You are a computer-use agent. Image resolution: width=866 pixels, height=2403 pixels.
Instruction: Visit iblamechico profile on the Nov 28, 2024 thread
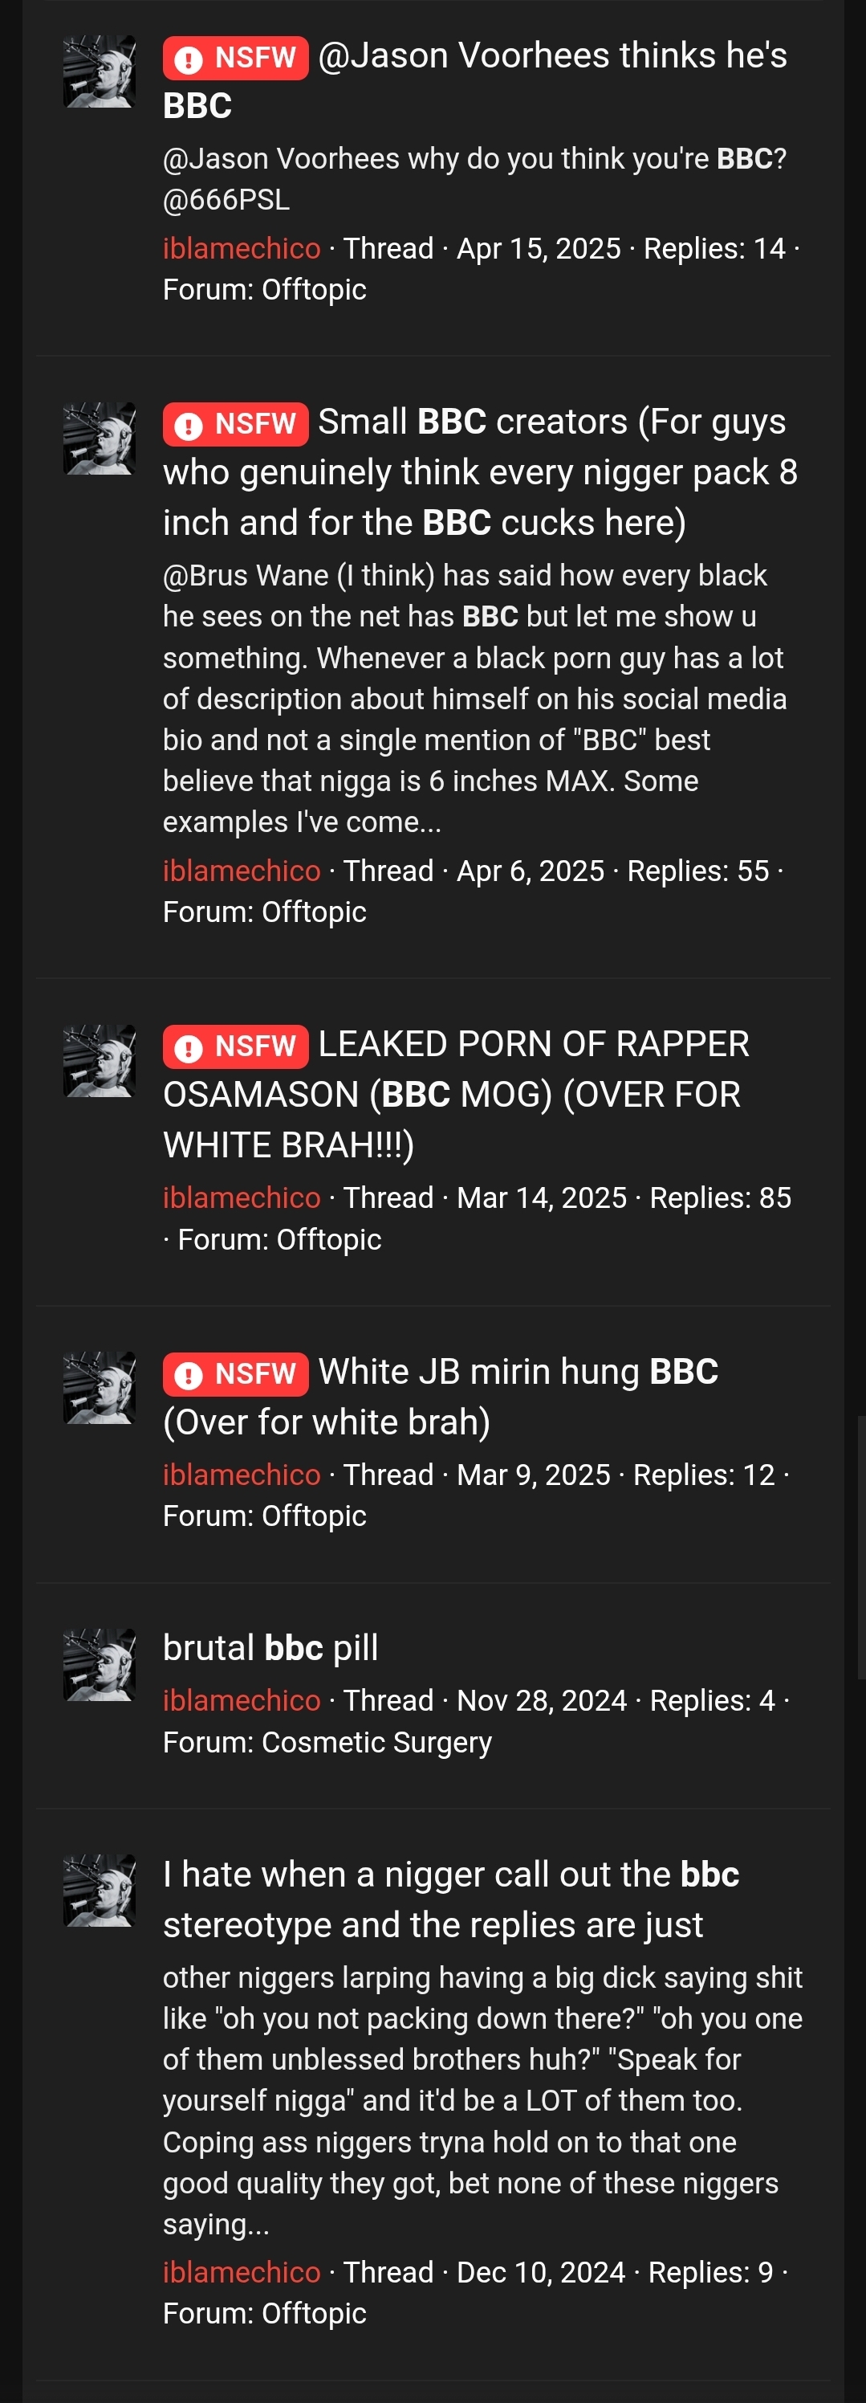[x=242, y=1700]
